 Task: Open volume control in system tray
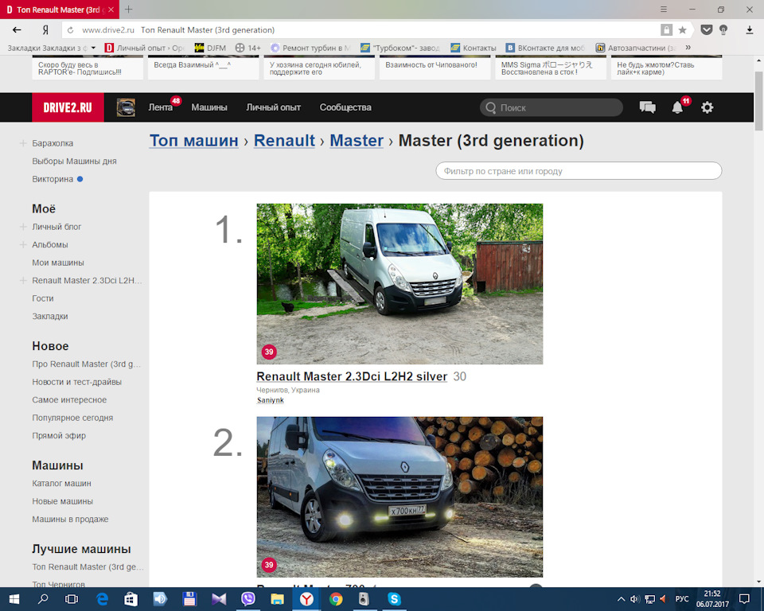pos(634,599)
